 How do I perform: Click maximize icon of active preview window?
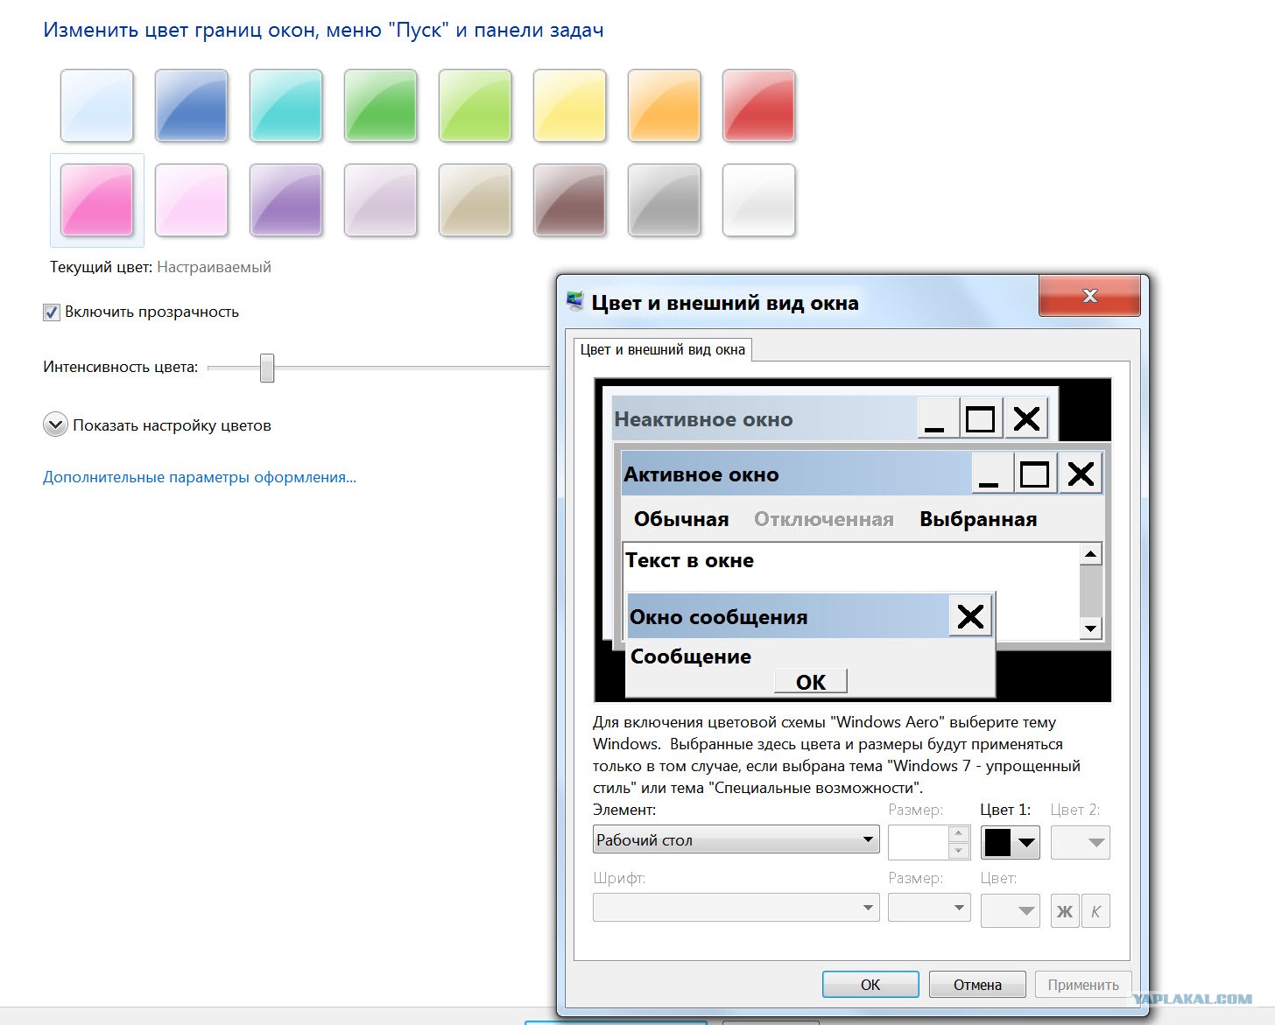click(x=1035, y=474)
